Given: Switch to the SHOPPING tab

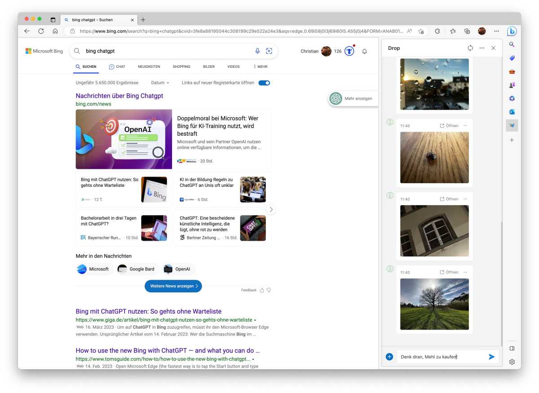Looking at the screenshot, I should tap(181, 66).
